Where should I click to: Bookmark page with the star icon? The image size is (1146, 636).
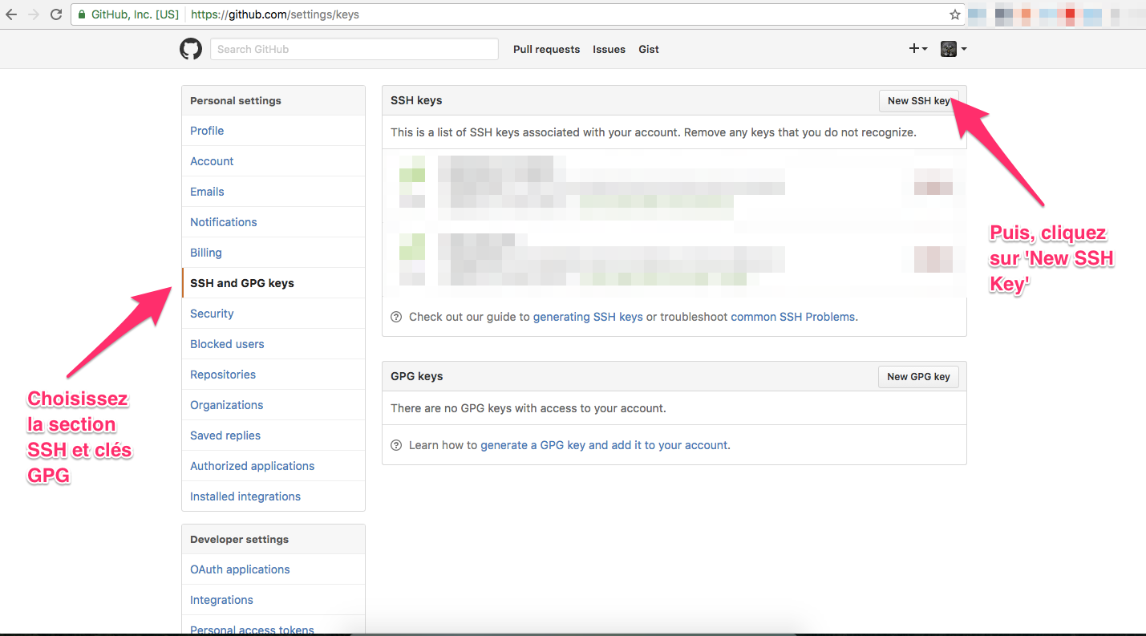(x=954, y=14)
